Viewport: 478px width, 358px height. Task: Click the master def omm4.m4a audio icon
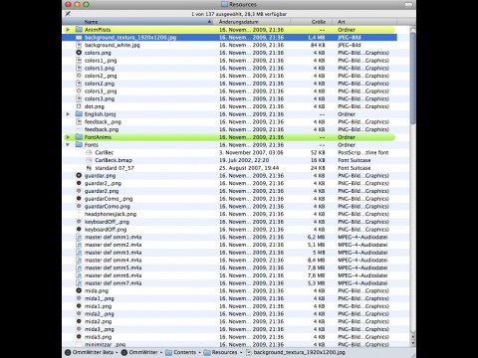79,261
